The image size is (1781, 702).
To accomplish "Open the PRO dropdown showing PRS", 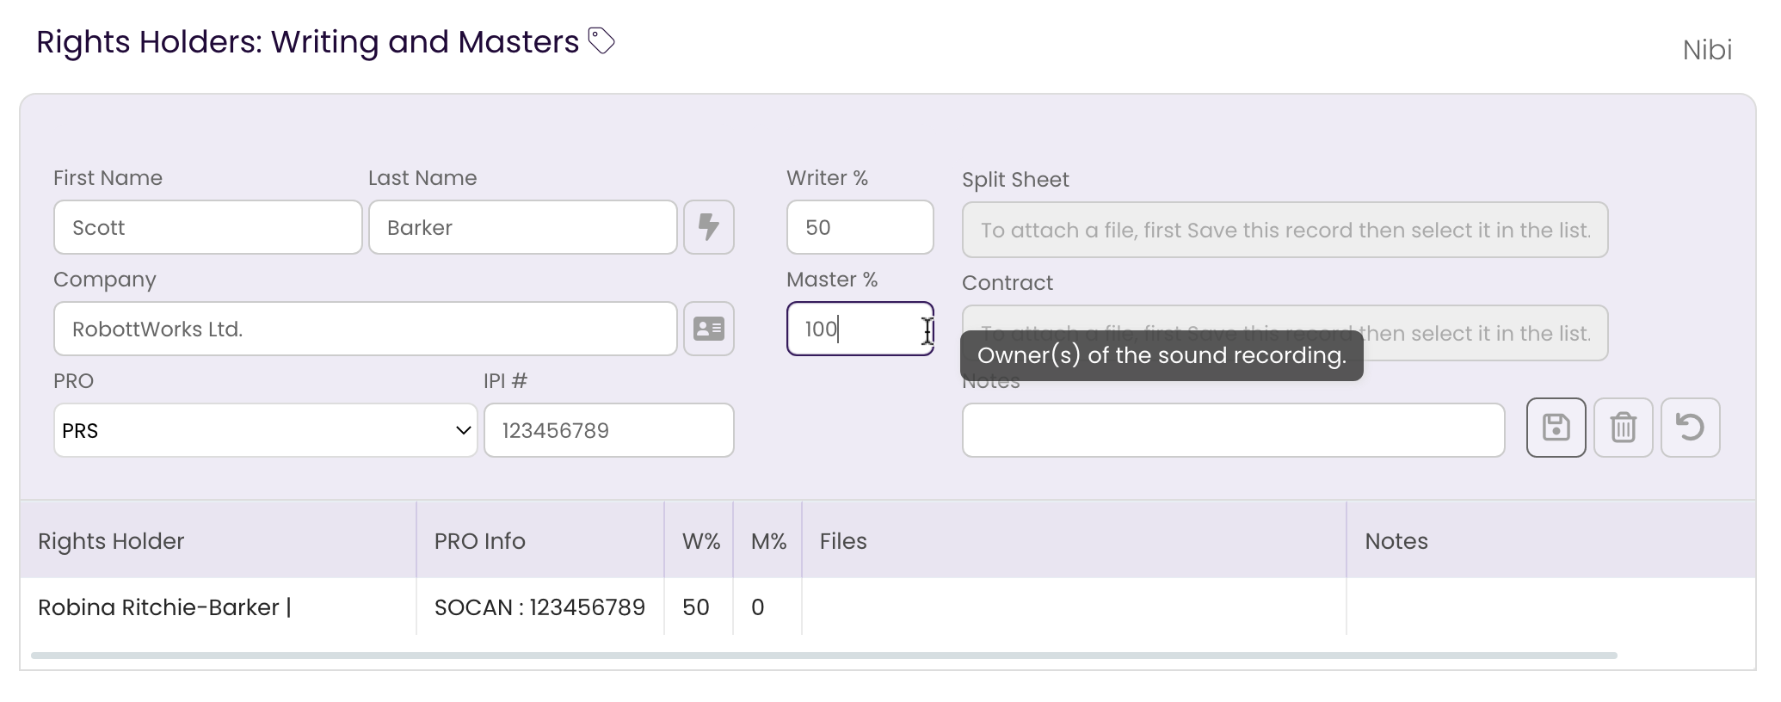I will pos(266,430).
